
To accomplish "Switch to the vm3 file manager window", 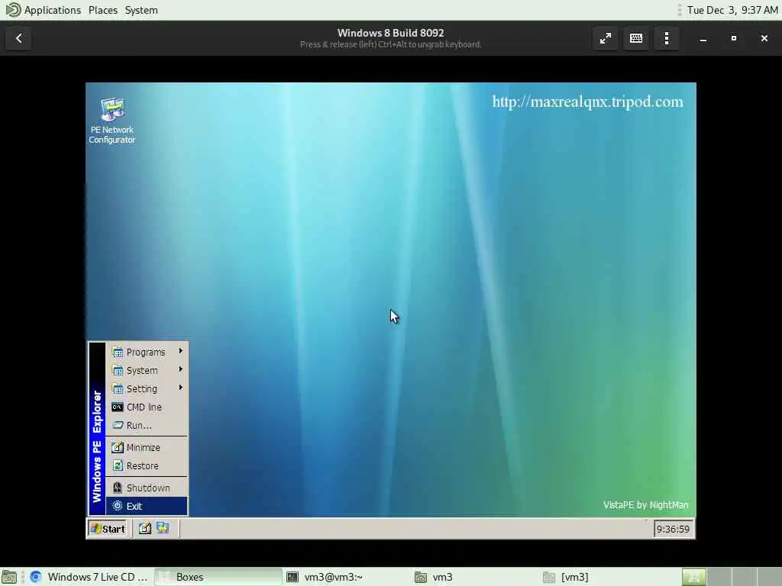I will (x=475, y=577).
